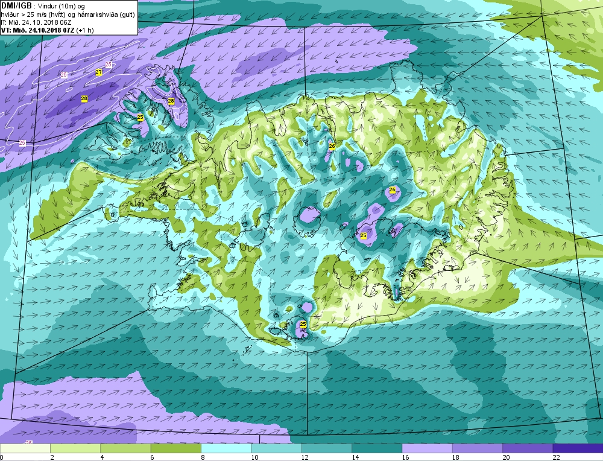Click the violet 20–22 m/s legend swatch
Viewport: 603px width, 461px height.
pyautogui.click(x=528, y=448)
